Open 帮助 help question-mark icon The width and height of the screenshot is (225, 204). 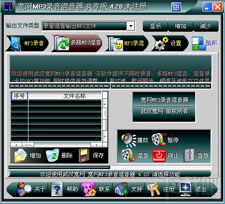click(57, 189)
